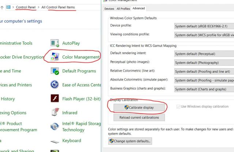Open the Ease of Access Center icon
234x152 pixels.
pos(54,84)
